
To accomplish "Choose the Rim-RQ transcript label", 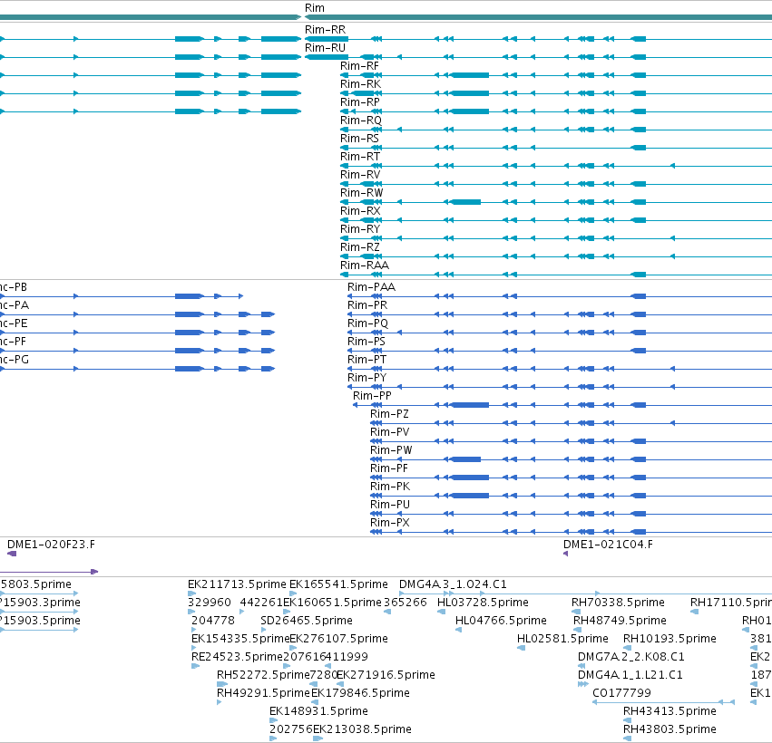I will 361,121.
